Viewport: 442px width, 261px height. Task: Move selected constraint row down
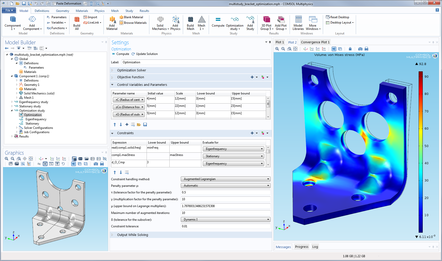[x=121, y=172]
